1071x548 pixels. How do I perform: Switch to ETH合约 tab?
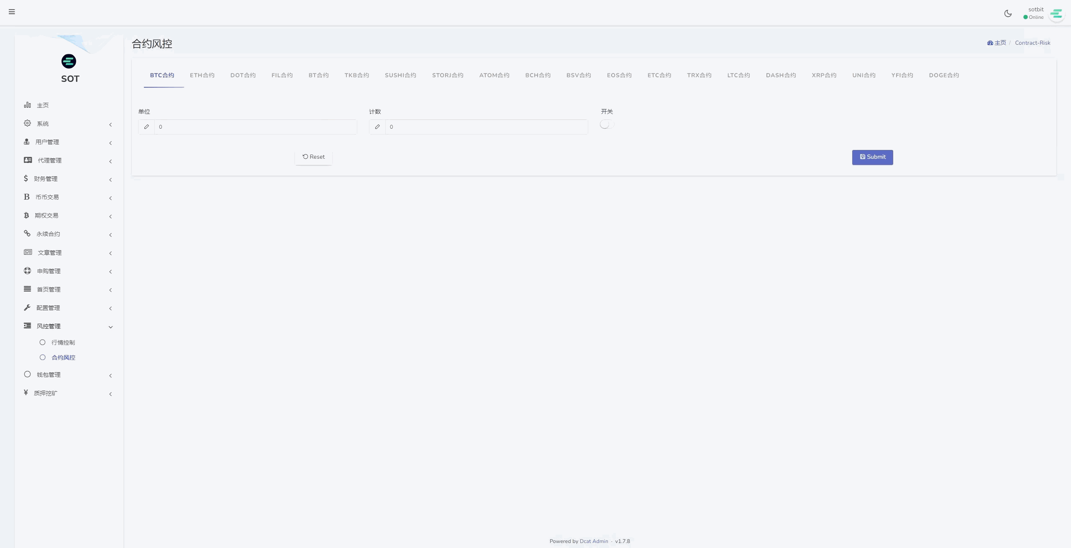202,75
